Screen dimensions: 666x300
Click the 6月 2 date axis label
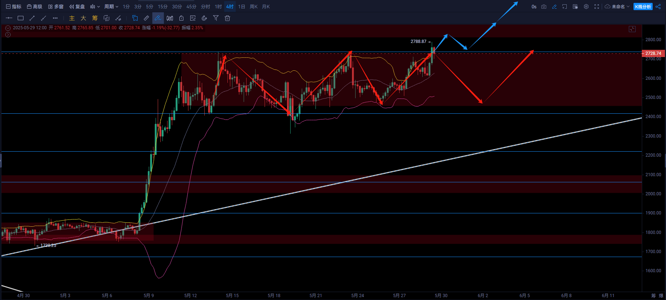tap(483, 296)
